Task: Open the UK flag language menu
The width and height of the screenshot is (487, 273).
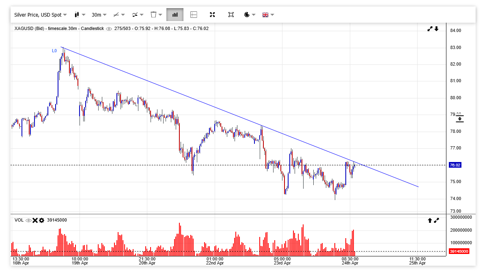Action: [x=268, y=15]
